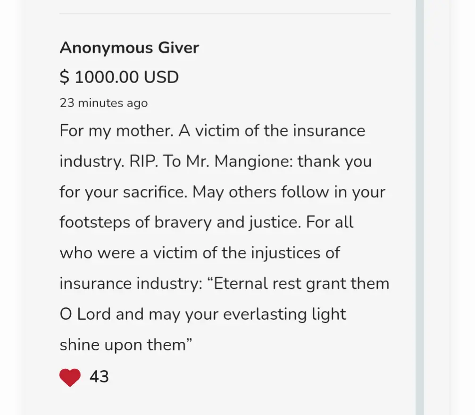Viewport: 475px width, 415px height.
Task: Click the $ 1000.00 USD donation amount
Action: coord(119,77)
